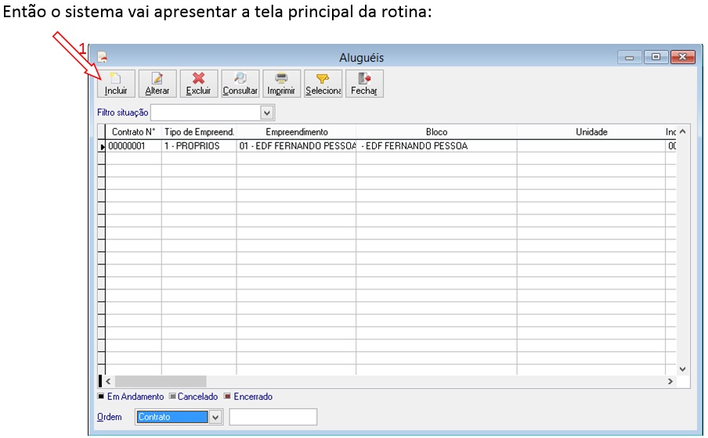Click the Excluir red X button

pyautogui.click(x=199, y=84)
